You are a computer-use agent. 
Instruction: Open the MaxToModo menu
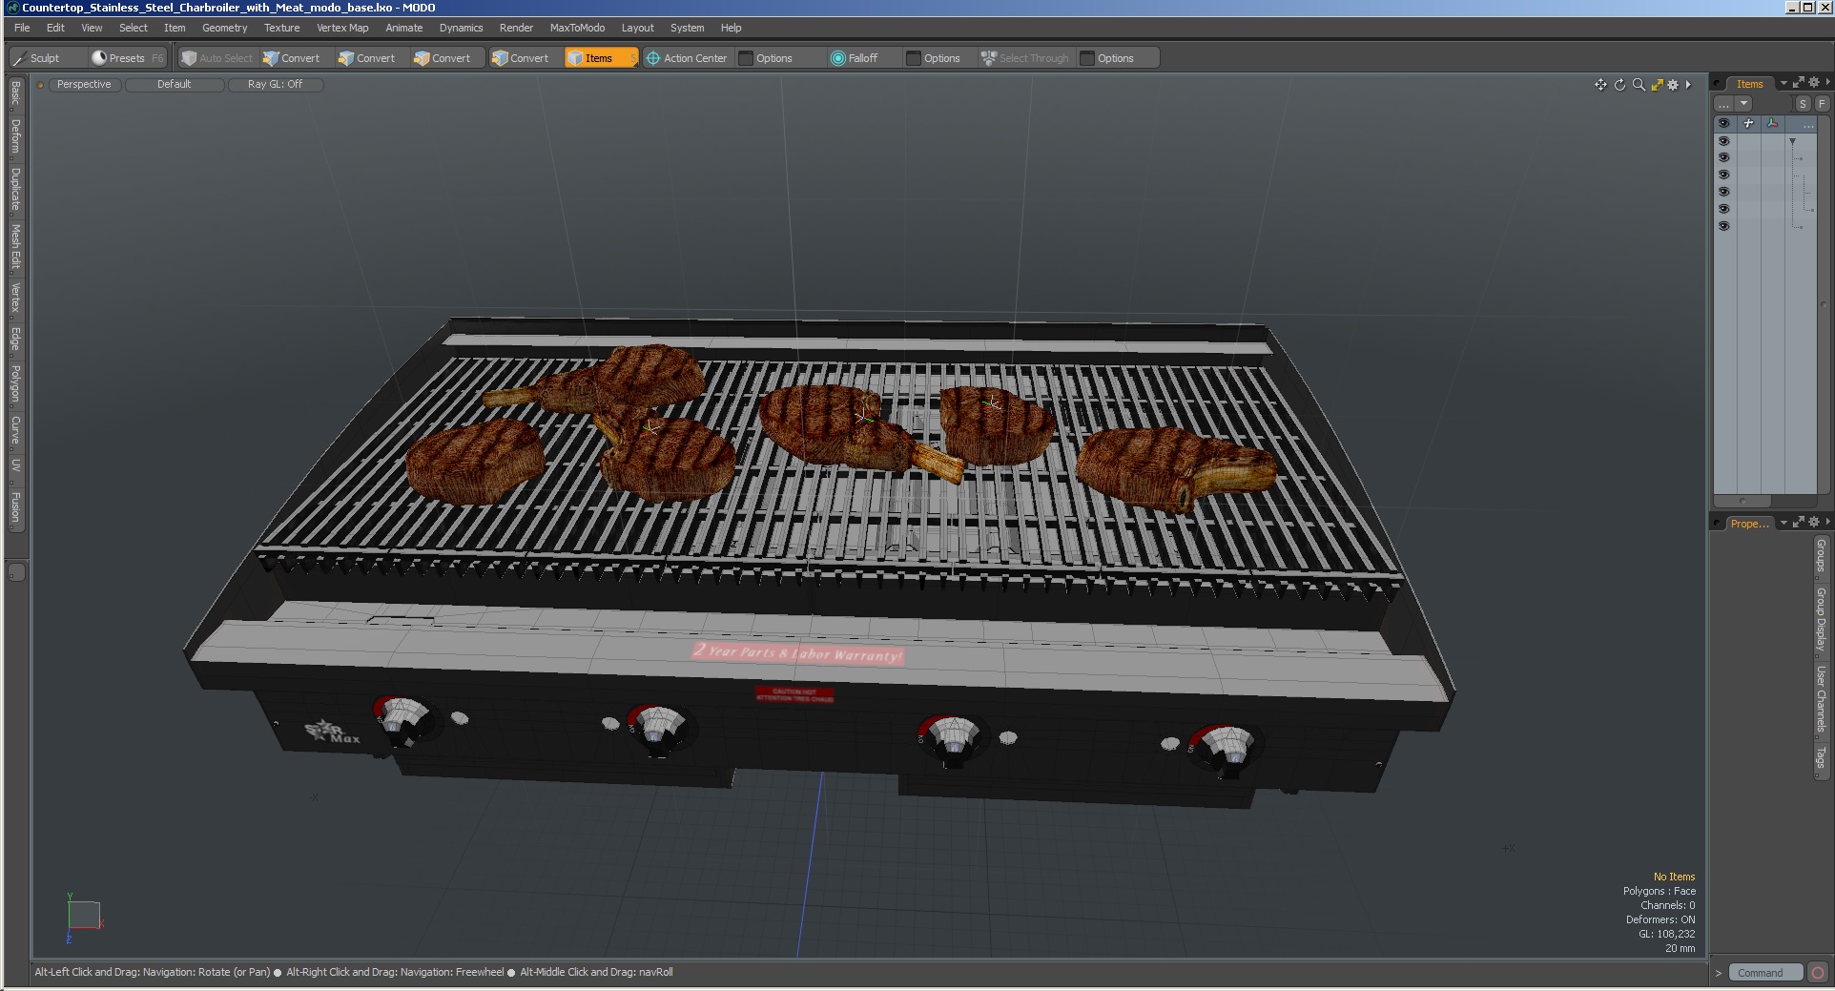click(577, 28)
